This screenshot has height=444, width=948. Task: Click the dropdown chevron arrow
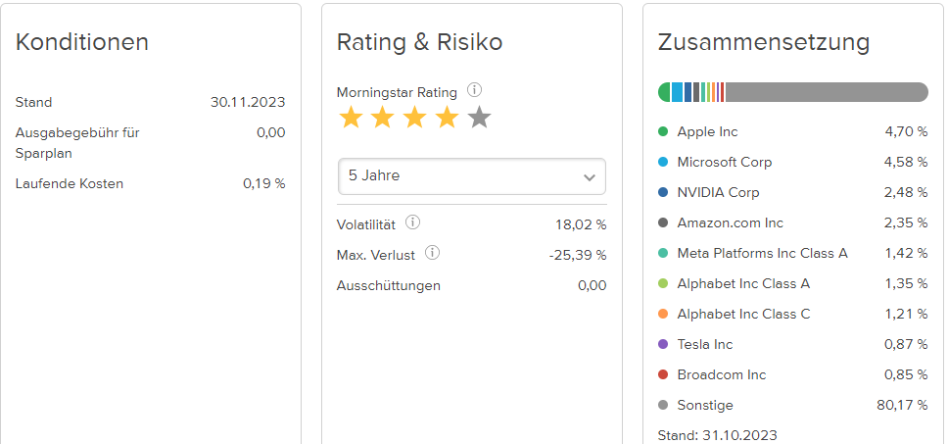coord(589,177)
